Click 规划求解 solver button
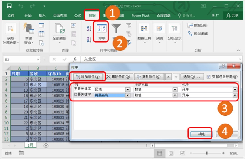This screenshot has width=245, height=159. tap(198, 34)
